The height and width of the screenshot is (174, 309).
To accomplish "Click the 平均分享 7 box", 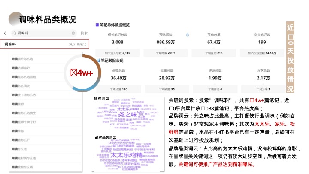I will [263, 89].
